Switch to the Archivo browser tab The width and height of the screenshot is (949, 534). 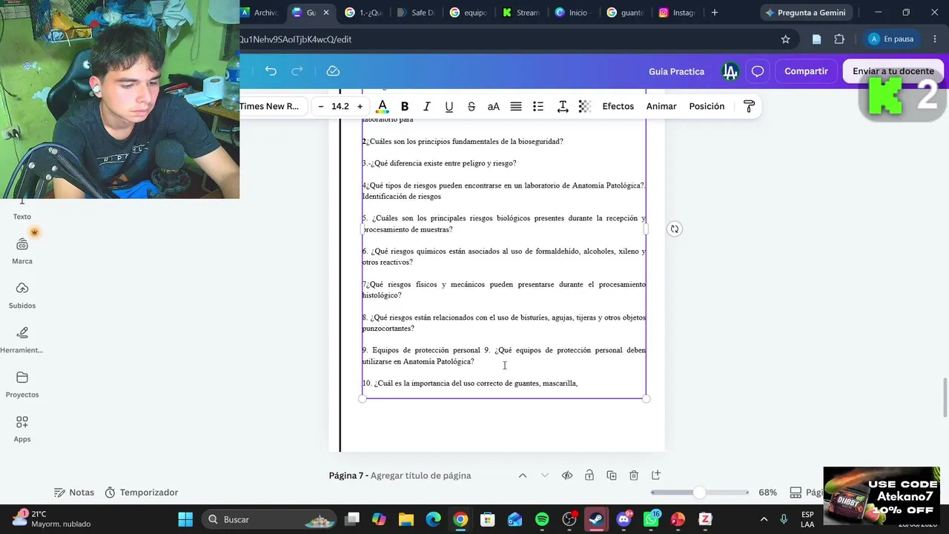pyautogui.click(x=260, y=13)
